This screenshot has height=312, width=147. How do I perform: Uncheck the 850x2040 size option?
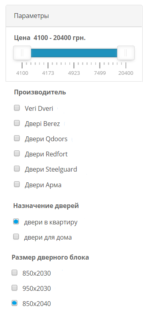(x=14, y=303)
